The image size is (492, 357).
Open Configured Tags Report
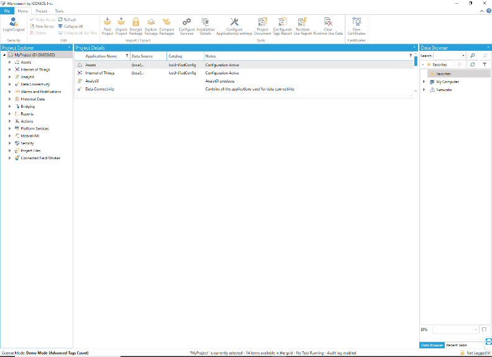click(283, 26)
